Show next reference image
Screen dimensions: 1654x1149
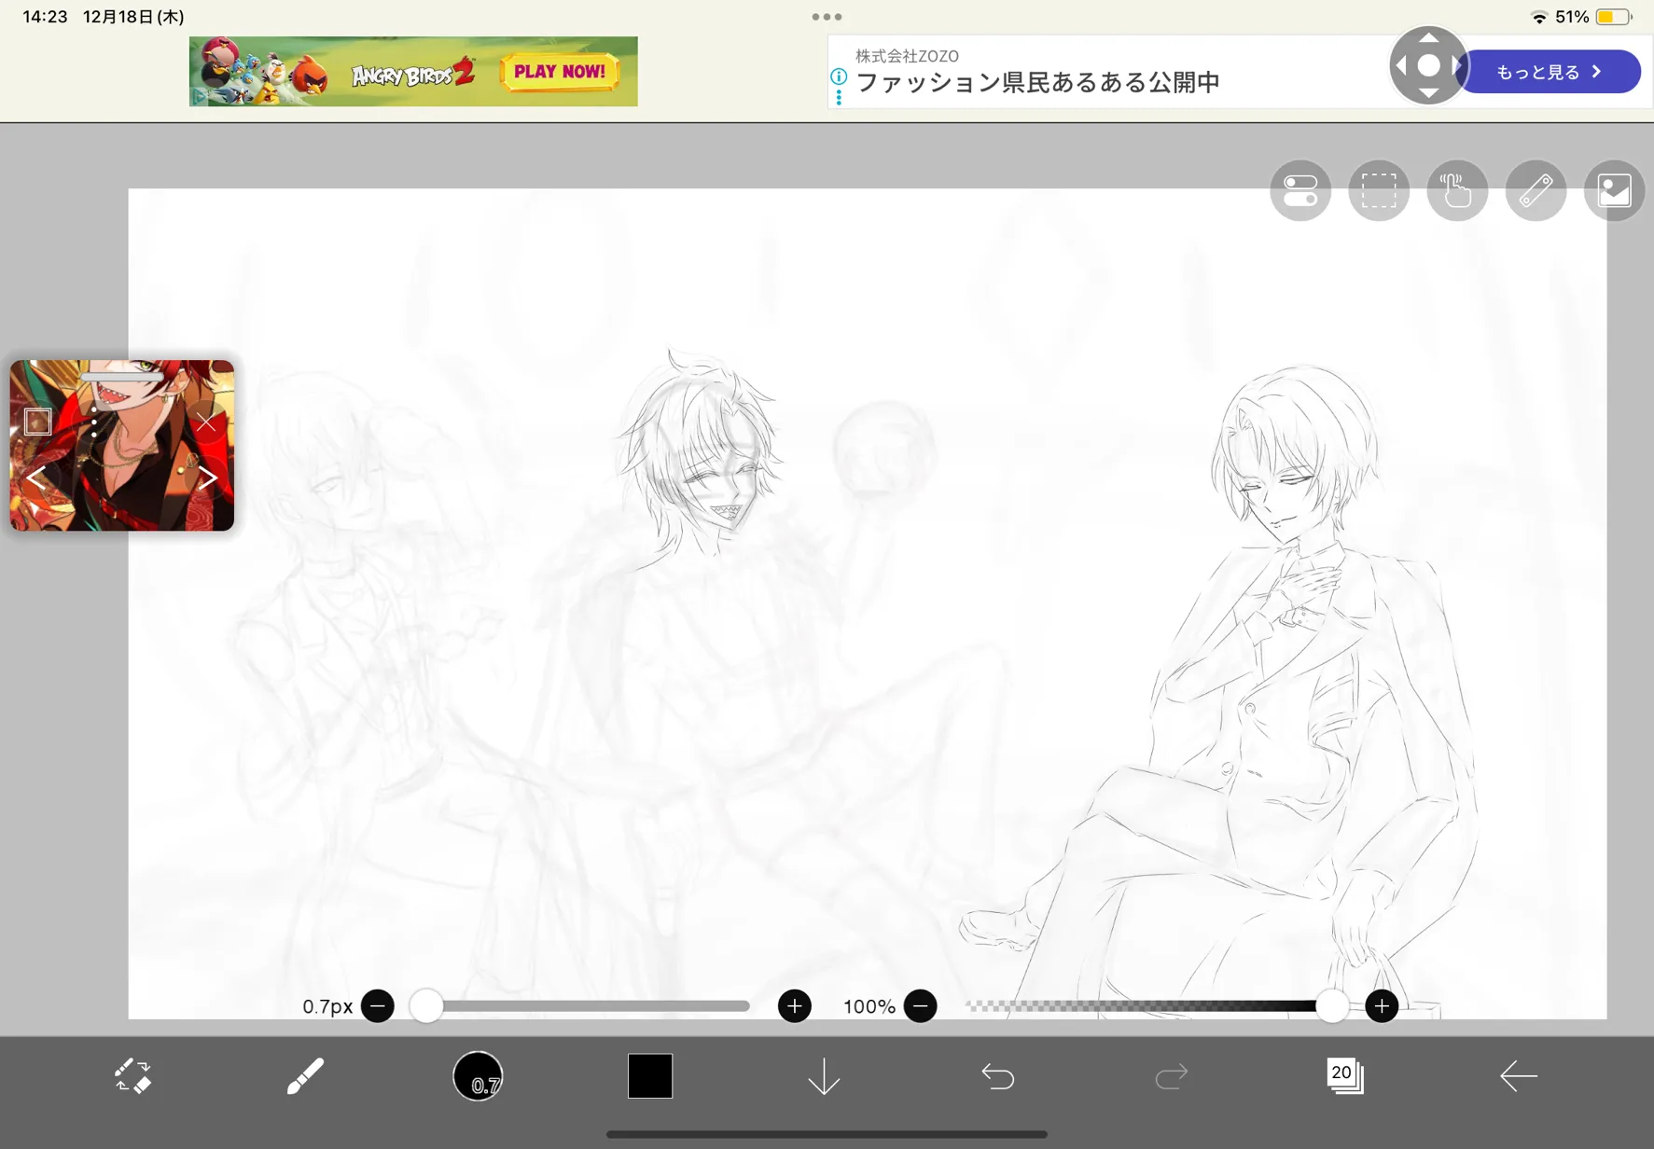(x=207, y=478)
